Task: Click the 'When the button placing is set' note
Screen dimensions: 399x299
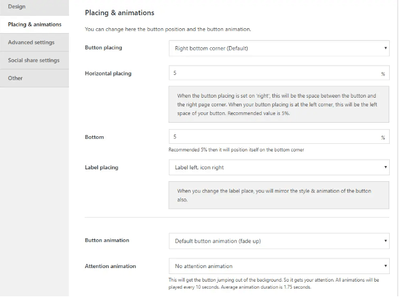Action: (278, 104)
